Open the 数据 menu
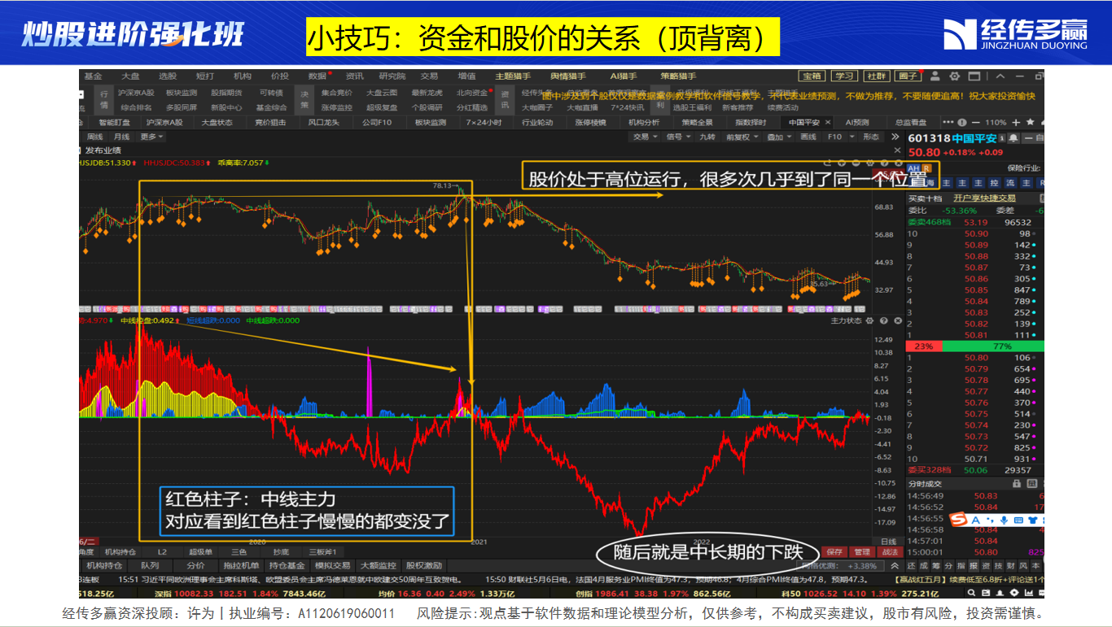 317,76
